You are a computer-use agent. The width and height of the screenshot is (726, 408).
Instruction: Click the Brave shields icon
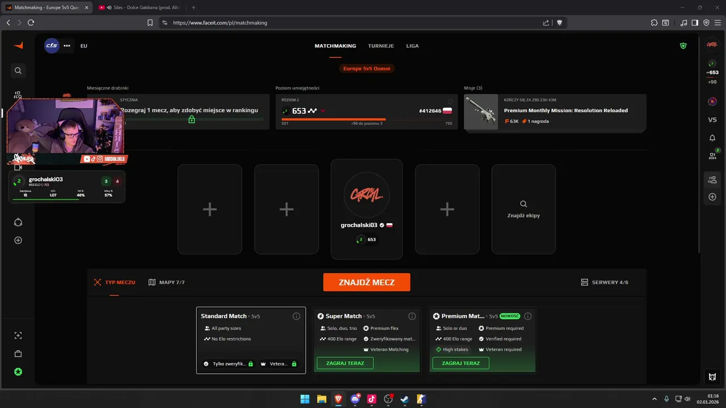click(560, 23)
